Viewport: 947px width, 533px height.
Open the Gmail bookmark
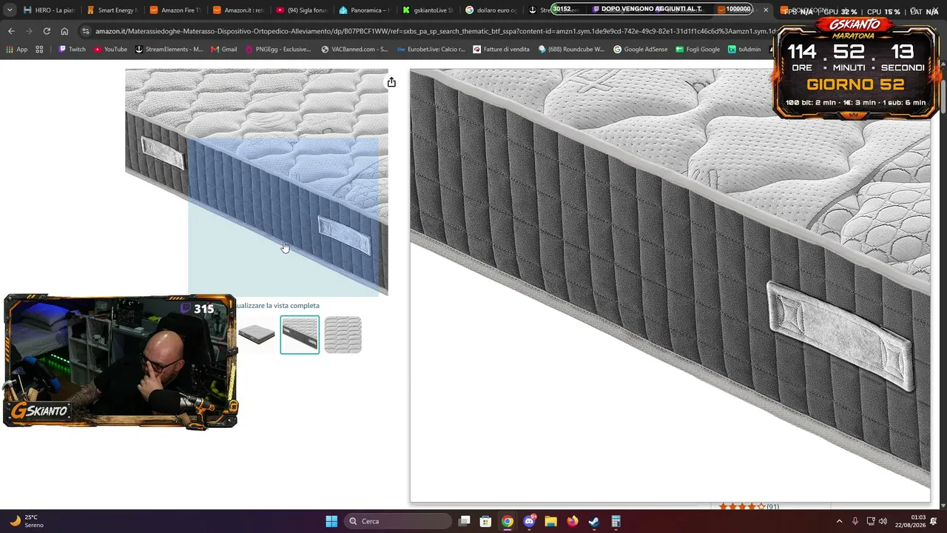pyautogui.click(x=223, y=49)
